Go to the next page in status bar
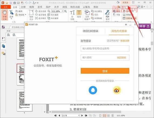Screen dimensions: 154x118 82,116
